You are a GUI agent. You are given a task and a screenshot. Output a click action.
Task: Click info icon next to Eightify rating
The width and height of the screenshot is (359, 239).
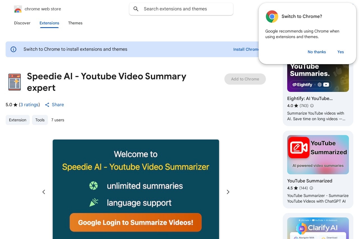pyautogui.click(x=312, y=106)
